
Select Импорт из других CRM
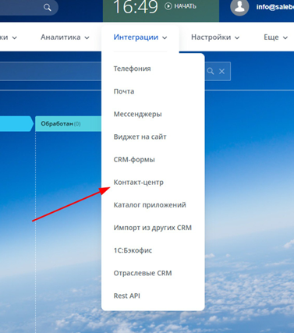click(153, 228)
